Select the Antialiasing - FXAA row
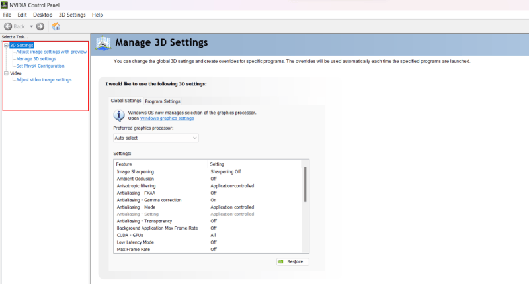Image resolution: width=529 pixels, height=284 pixels. (208, 193)
